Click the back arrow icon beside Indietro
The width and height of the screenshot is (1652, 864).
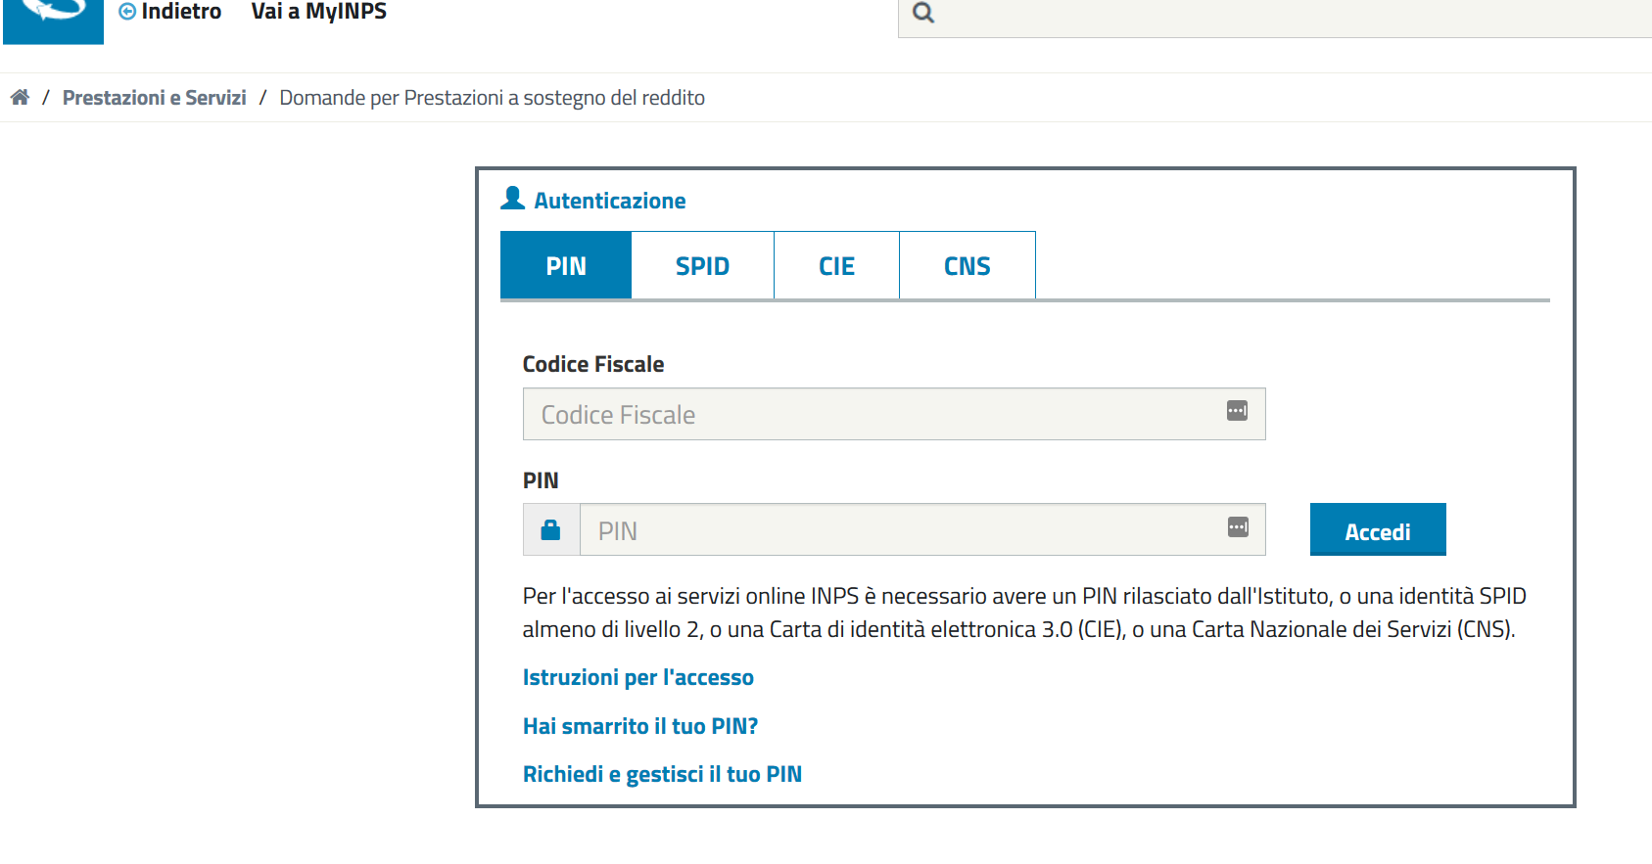tap(127, 12)
